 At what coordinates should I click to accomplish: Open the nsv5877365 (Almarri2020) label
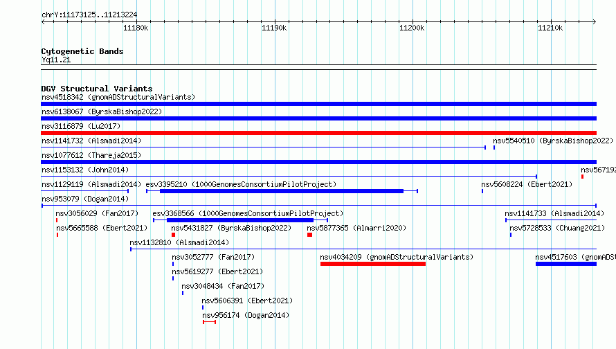tap(356, 228)
